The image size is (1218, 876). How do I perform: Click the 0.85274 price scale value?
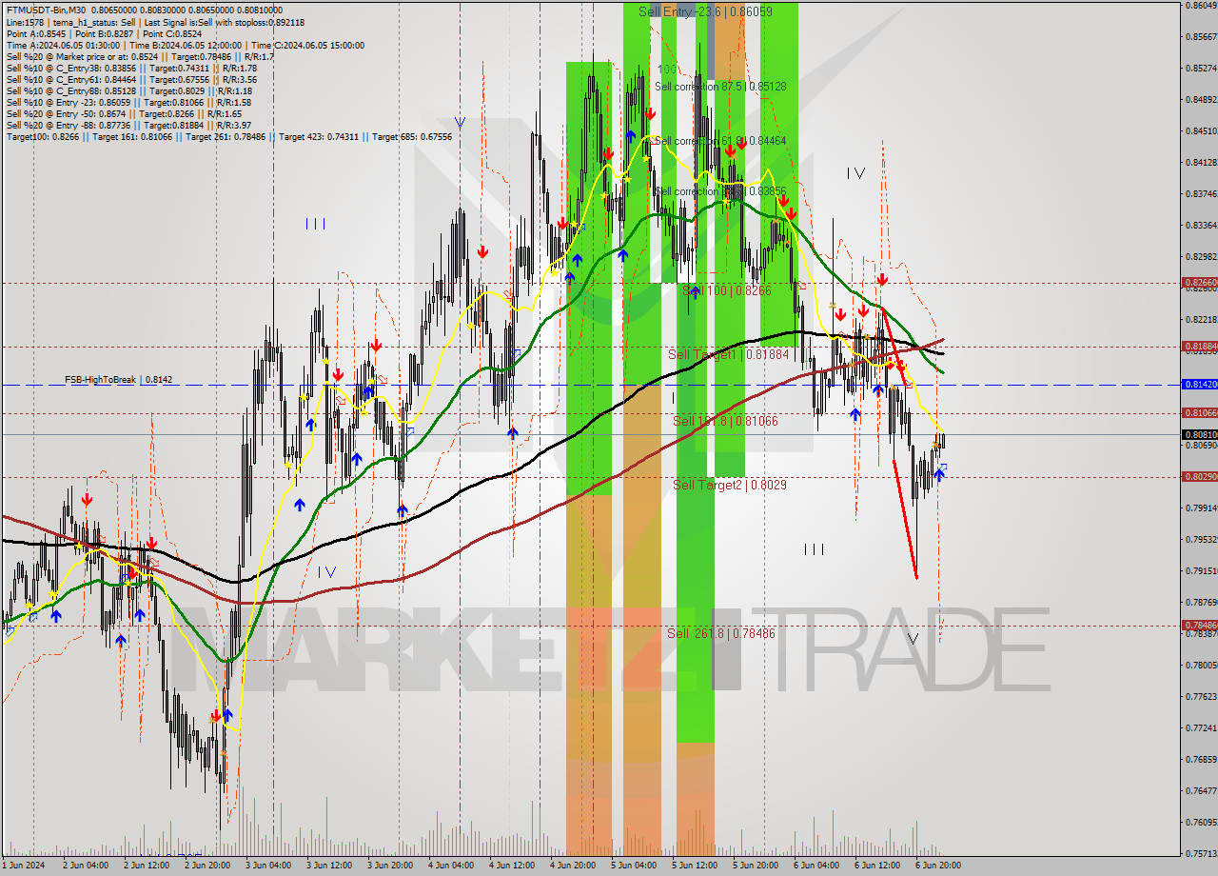[1201, 69]
